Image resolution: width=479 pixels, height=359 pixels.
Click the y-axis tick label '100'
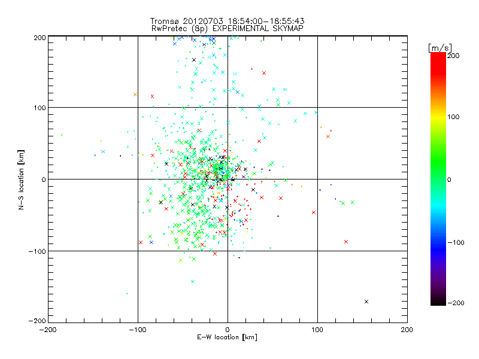pyautogui.click(x=40, y=108)
